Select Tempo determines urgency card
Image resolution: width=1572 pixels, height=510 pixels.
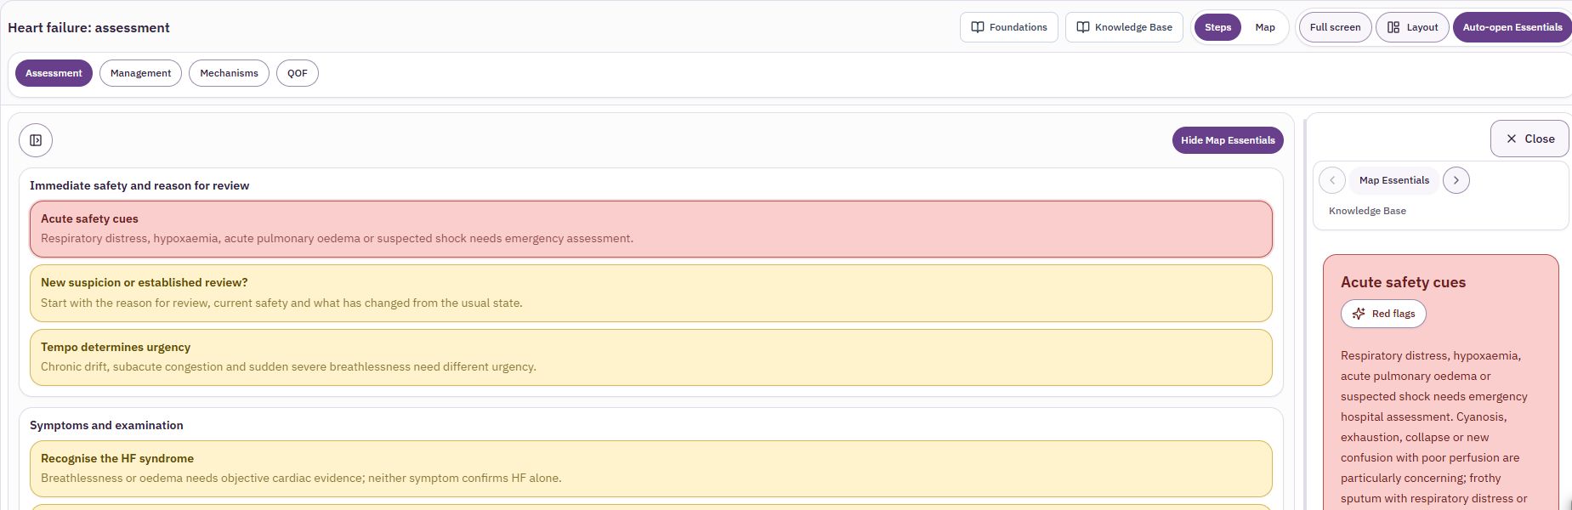(651, 358)
